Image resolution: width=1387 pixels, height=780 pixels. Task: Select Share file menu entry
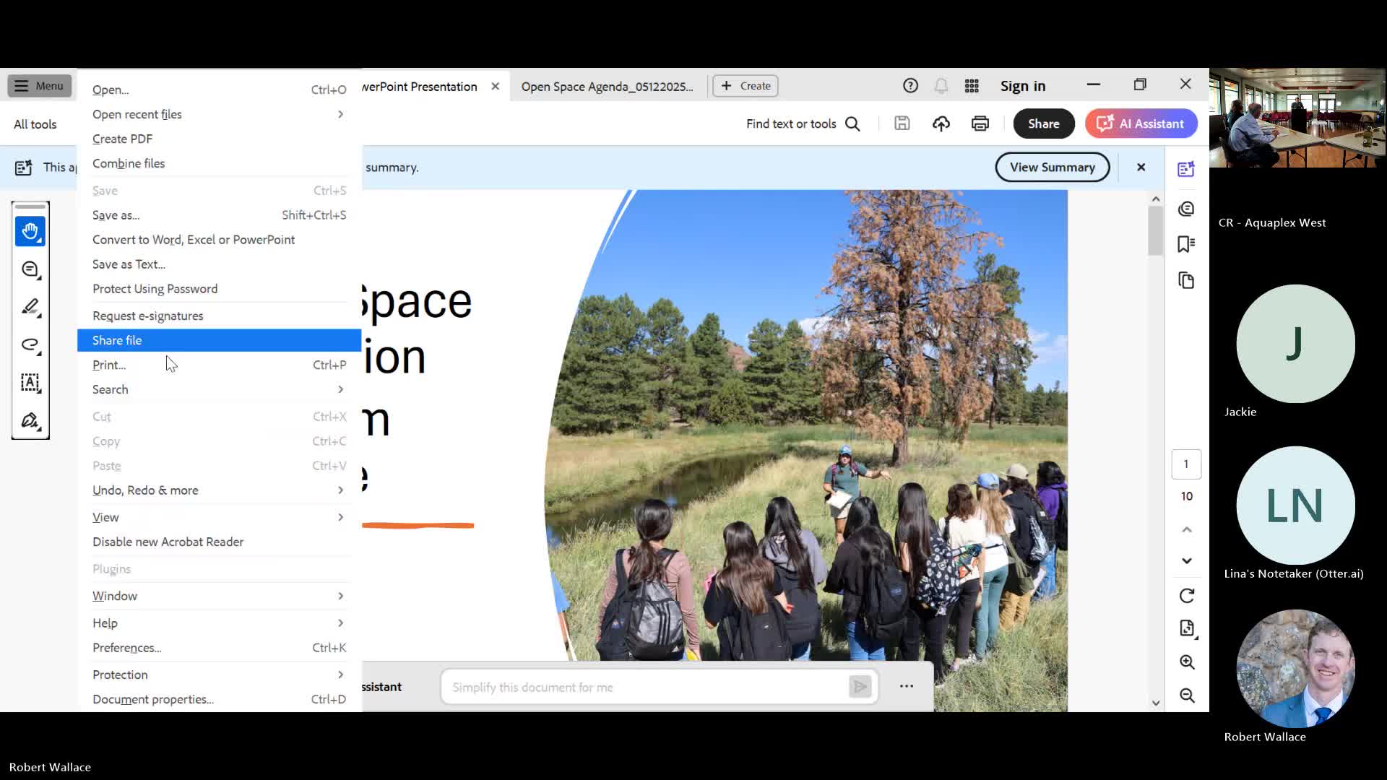pos(117,340)
